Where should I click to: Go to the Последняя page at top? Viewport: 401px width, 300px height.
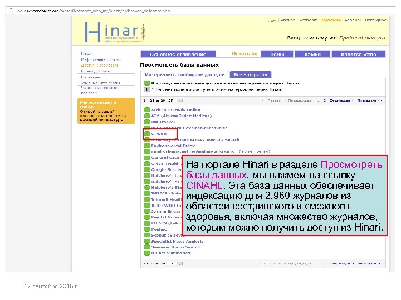click(370, 101)
